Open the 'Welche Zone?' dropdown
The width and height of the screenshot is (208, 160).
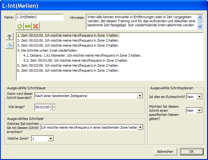click(x=51, y=139)
